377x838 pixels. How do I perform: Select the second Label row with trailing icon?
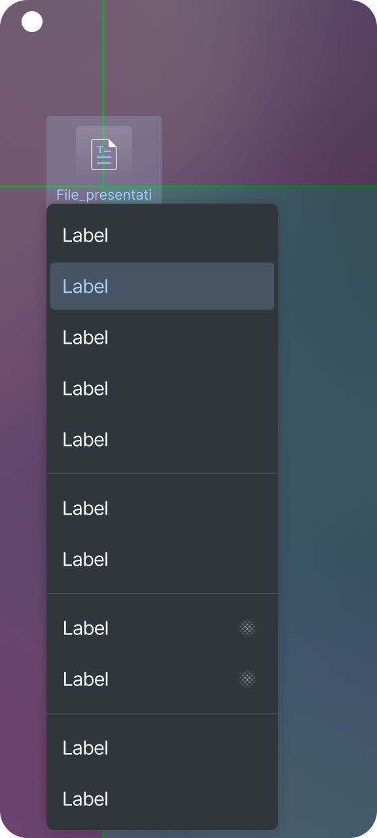pos(162,679)
